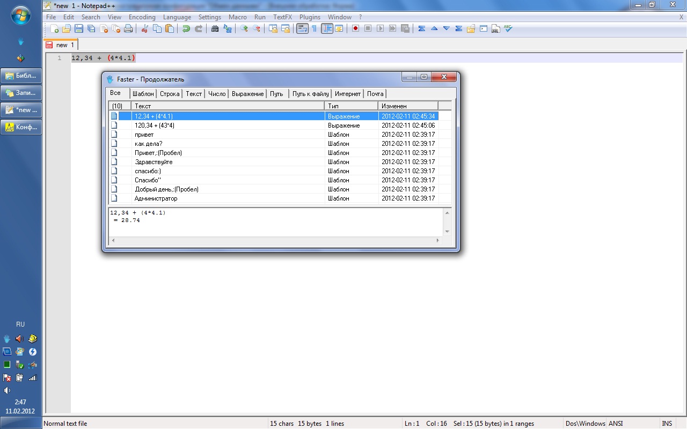Undo the last action
The width and height of the screenshot is (687, 429).
point(186,28)
